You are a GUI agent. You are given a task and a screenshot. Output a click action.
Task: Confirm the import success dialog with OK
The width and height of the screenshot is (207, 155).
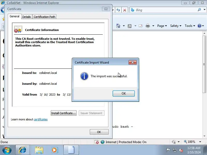[124, 94]
